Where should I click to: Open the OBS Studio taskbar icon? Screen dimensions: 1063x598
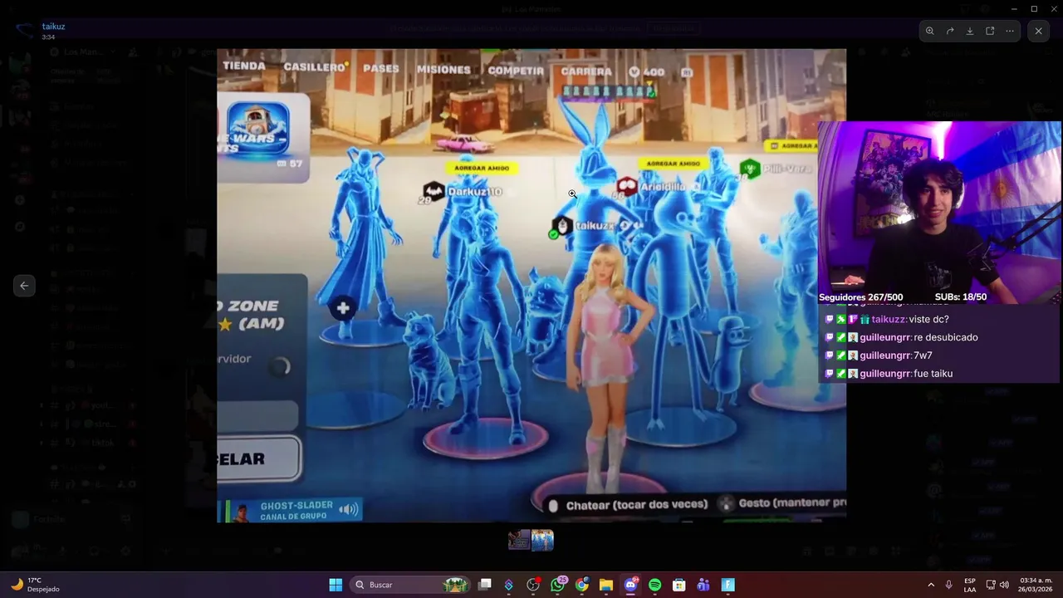coord(533,585)
